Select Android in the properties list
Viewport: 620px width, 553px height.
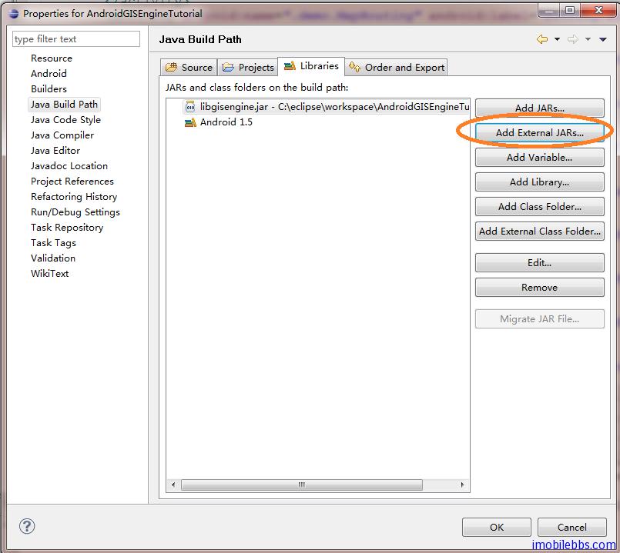49,74
